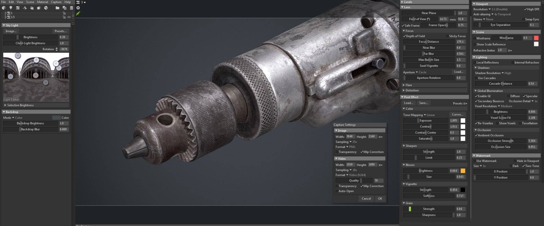This screenshot has width=544, height=226.
Task: Add a shadow catcher object
Action: 25,8
